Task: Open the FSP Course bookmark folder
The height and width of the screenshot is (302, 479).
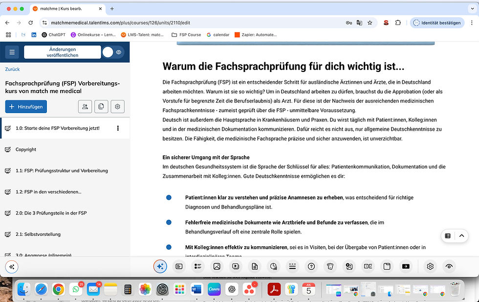Action: [186, 35]
